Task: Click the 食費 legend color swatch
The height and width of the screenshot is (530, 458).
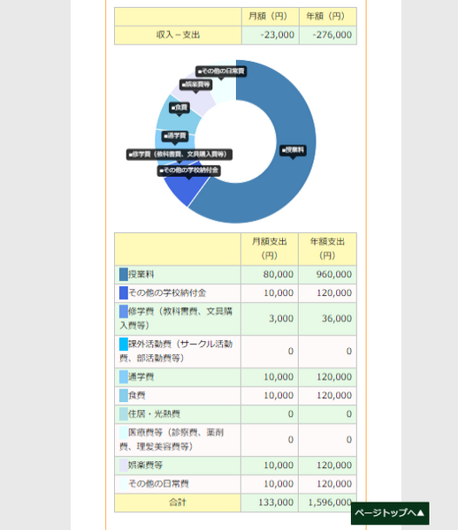Action: point(124,395)
